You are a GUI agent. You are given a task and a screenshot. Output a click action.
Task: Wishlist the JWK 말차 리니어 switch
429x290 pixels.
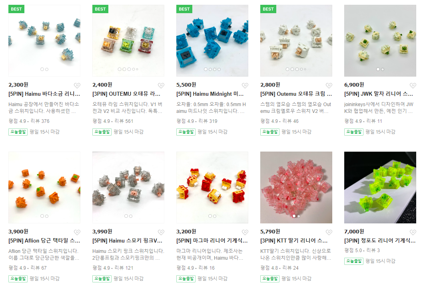(413, 85)
